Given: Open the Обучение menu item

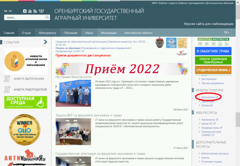Looking at the screenshot, I should point(70,33).
